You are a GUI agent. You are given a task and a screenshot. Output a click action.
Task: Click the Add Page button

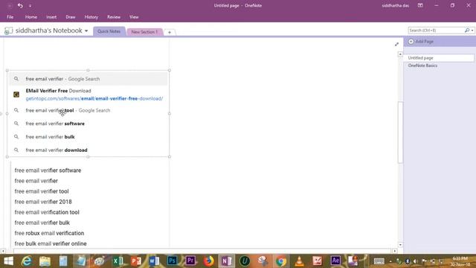tap(421, 42)
